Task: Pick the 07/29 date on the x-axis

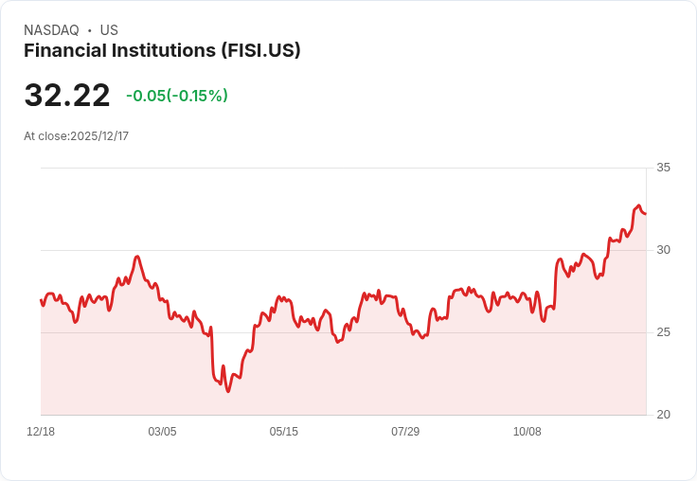Action: pos(405,432)
